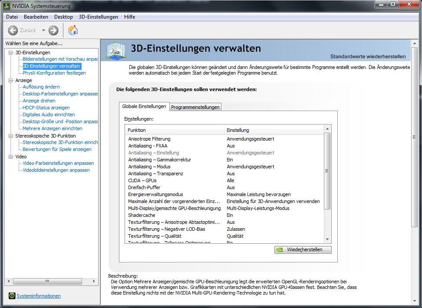Click task tree horizontal scroll-left arrow
422x308 pixels.
pyautogui.click(x=9, y=282)
